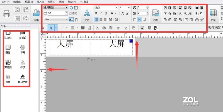223x112 pixels.
Task: Select the rectangle shape tool
Action: coord(73,28)
